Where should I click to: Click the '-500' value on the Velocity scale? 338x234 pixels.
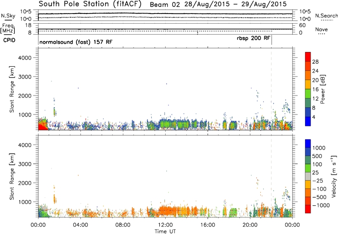click(x=319, y=197)
